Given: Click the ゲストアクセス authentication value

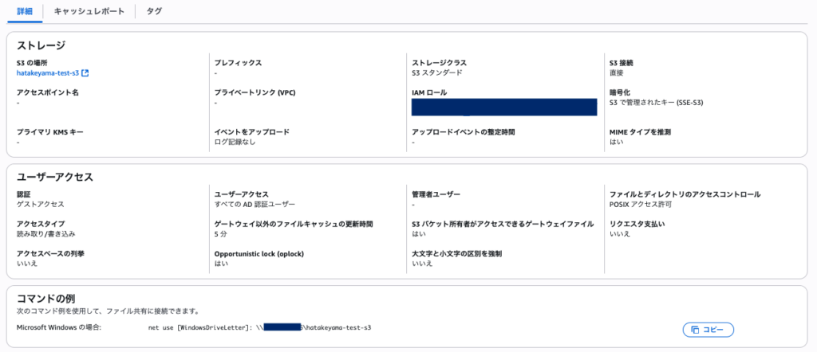Looking at the screenshot, I should [41, 205].
